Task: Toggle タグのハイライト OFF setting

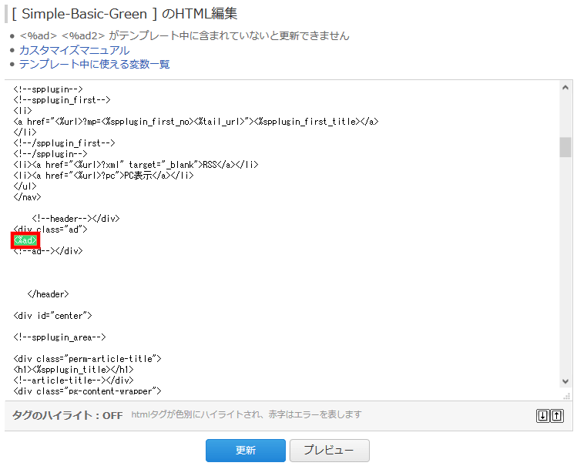Action: tap(67, 415)
